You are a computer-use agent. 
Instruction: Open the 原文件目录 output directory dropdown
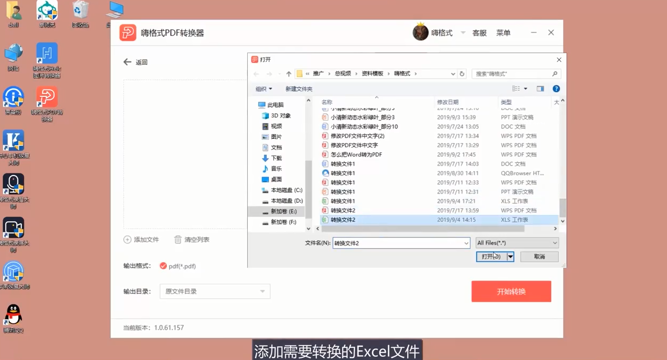pyautogui.click(x=215, y=291)
